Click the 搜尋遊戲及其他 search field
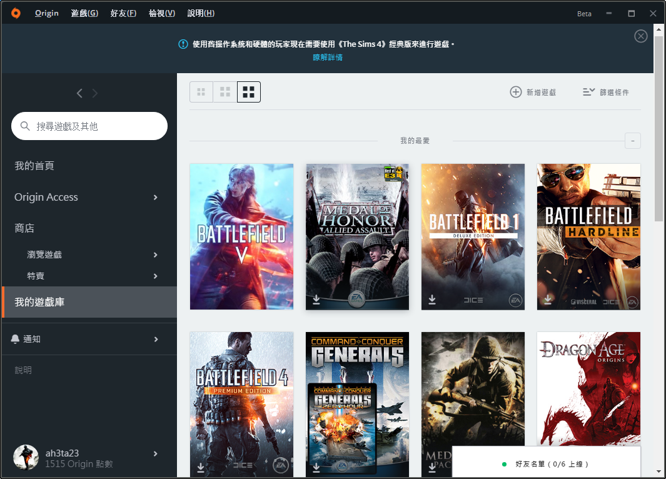This screenshot has height=479, width=666. (x=89, y=126)
